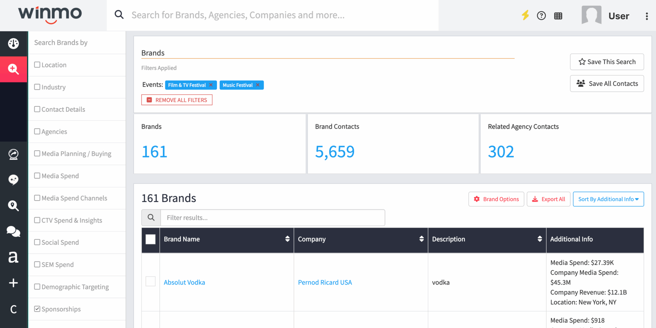Check the Media Spend Channels checkbox
The image size is (656, 328).
coord(37,198)
